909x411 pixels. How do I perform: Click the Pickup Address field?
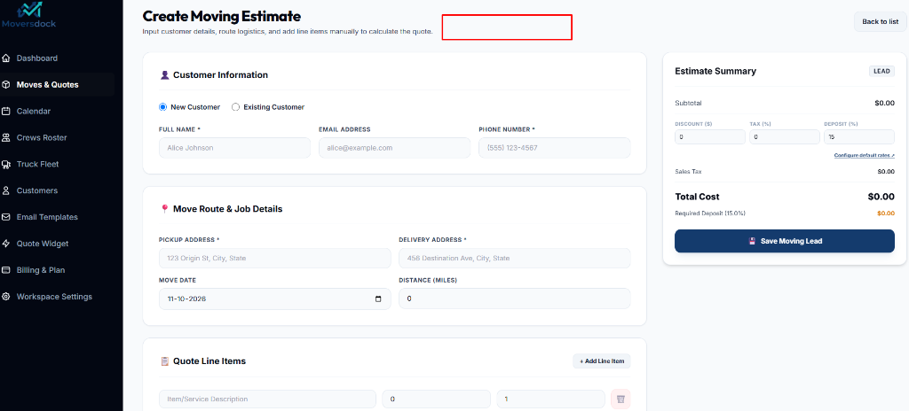click(x=275, y=258)
